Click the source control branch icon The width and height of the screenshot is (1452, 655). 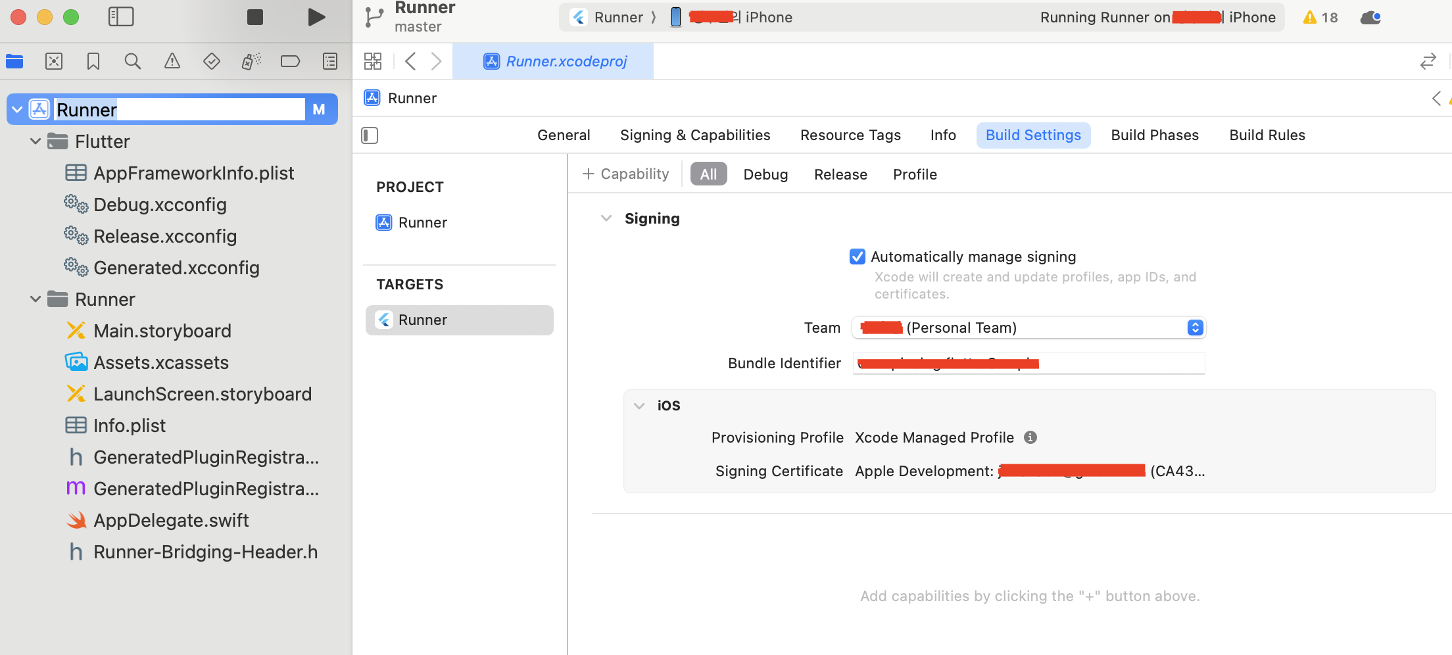(374, 17)
